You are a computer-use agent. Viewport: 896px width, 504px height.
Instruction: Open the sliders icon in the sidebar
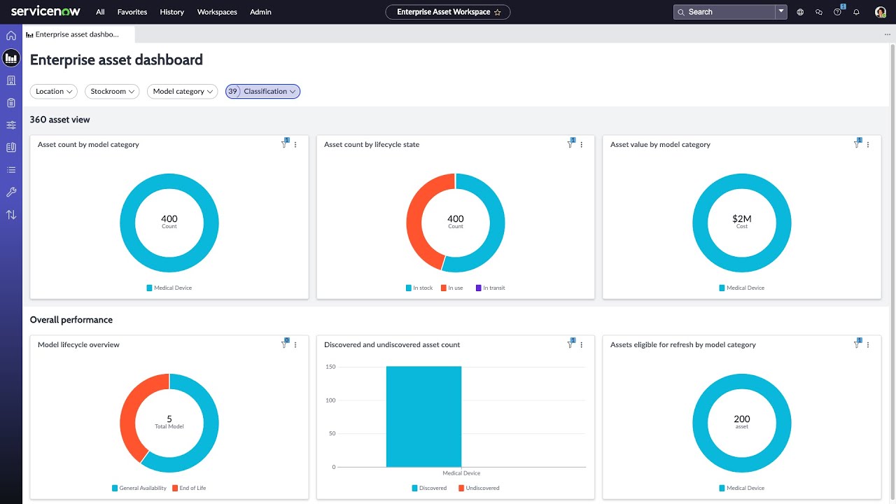[x=11, y=125]
